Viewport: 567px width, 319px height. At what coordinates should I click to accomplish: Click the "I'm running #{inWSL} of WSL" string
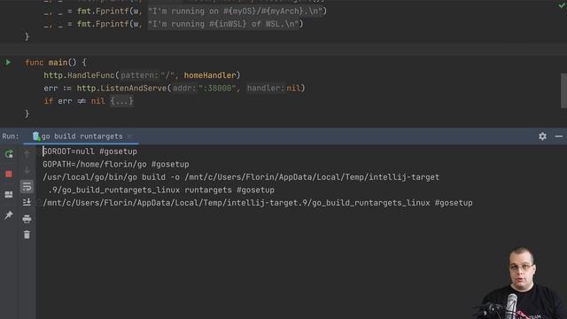coord(223,24)
